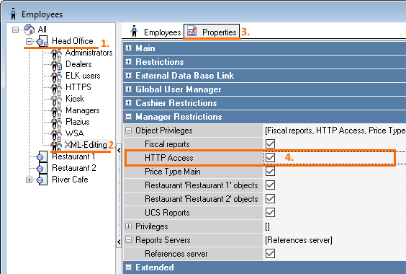Expand the Main section

coord(128,48)
